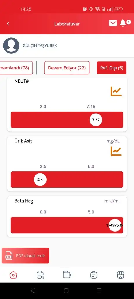Tap the home icon in bottom navigation
The height and width of the screenshot is (299, 134).
click(13, 275)
